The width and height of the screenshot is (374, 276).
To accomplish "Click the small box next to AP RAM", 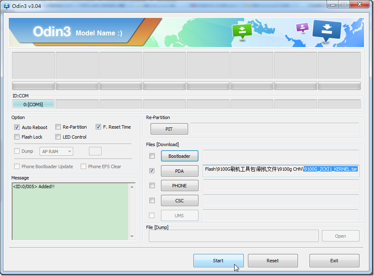I will pyautogui.click(x=95, y=151).
